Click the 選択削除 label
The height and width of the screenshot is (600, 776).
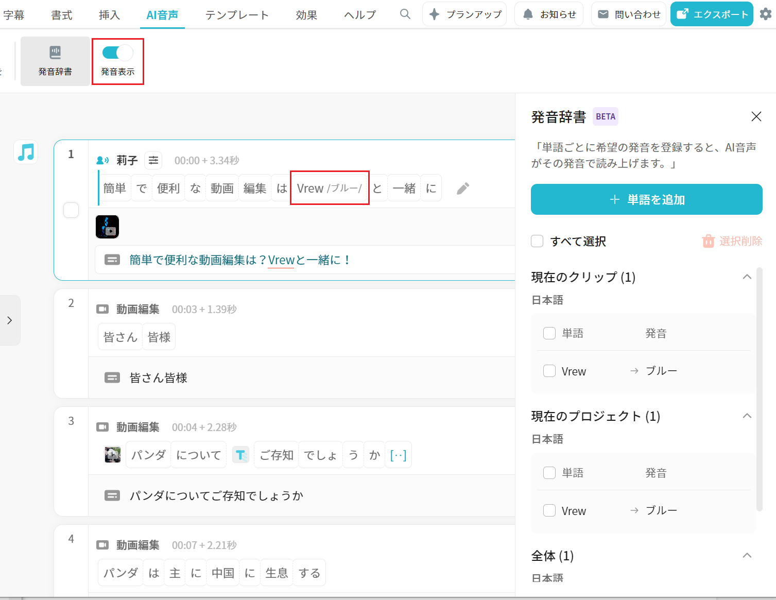pyautogui.click(x=740, y=241)
